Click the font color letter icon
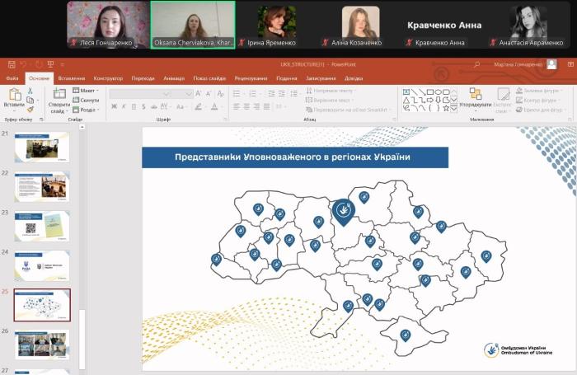Image resolution: width=577 pixels, height=375 pixels. tap(214, 106)
